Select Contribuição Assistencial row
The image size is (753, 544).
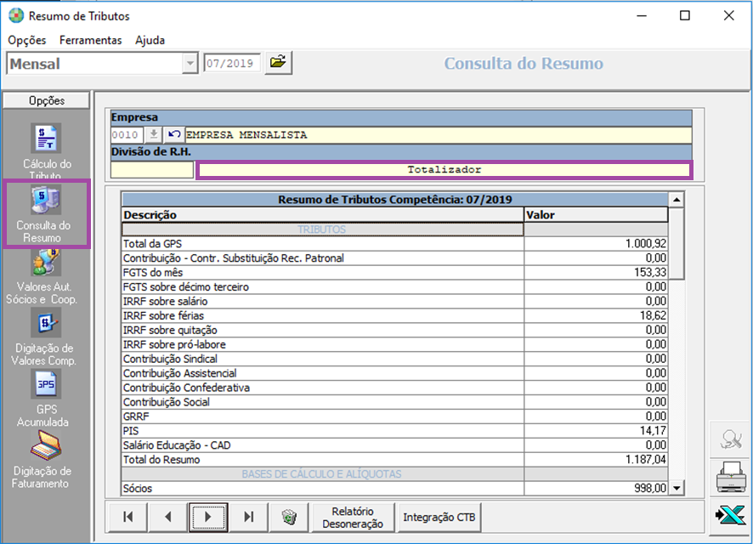[394, 373]
